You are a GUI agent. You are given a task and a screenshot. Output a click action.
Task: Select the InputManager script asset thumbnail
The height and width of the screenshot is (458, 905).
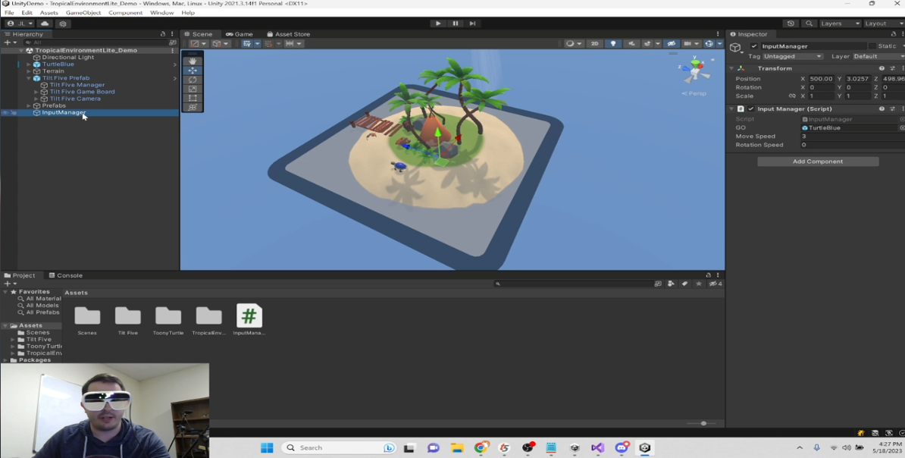click(x=250, y=315)
